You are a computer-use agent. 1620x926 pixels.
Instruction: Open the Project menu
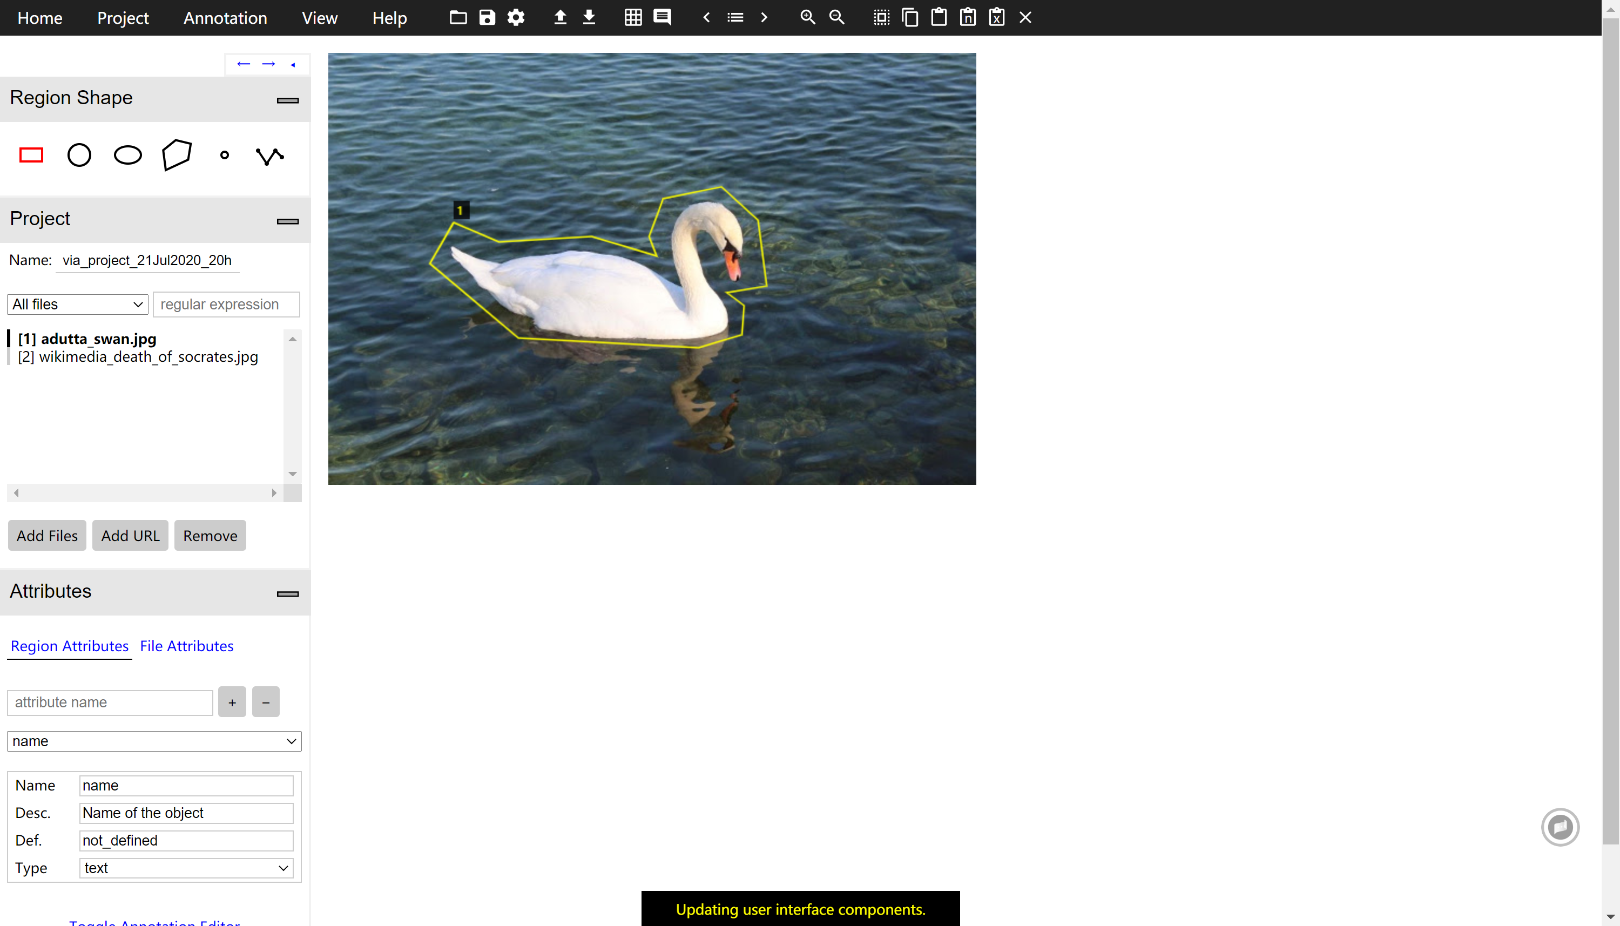coord(123,18)
